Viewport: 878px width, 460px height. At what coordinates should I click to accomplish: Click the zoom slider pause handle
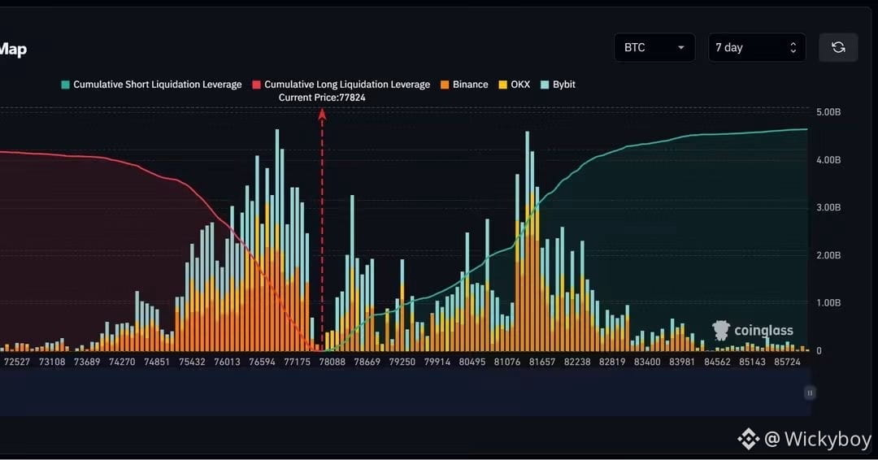tap(810, 393)
